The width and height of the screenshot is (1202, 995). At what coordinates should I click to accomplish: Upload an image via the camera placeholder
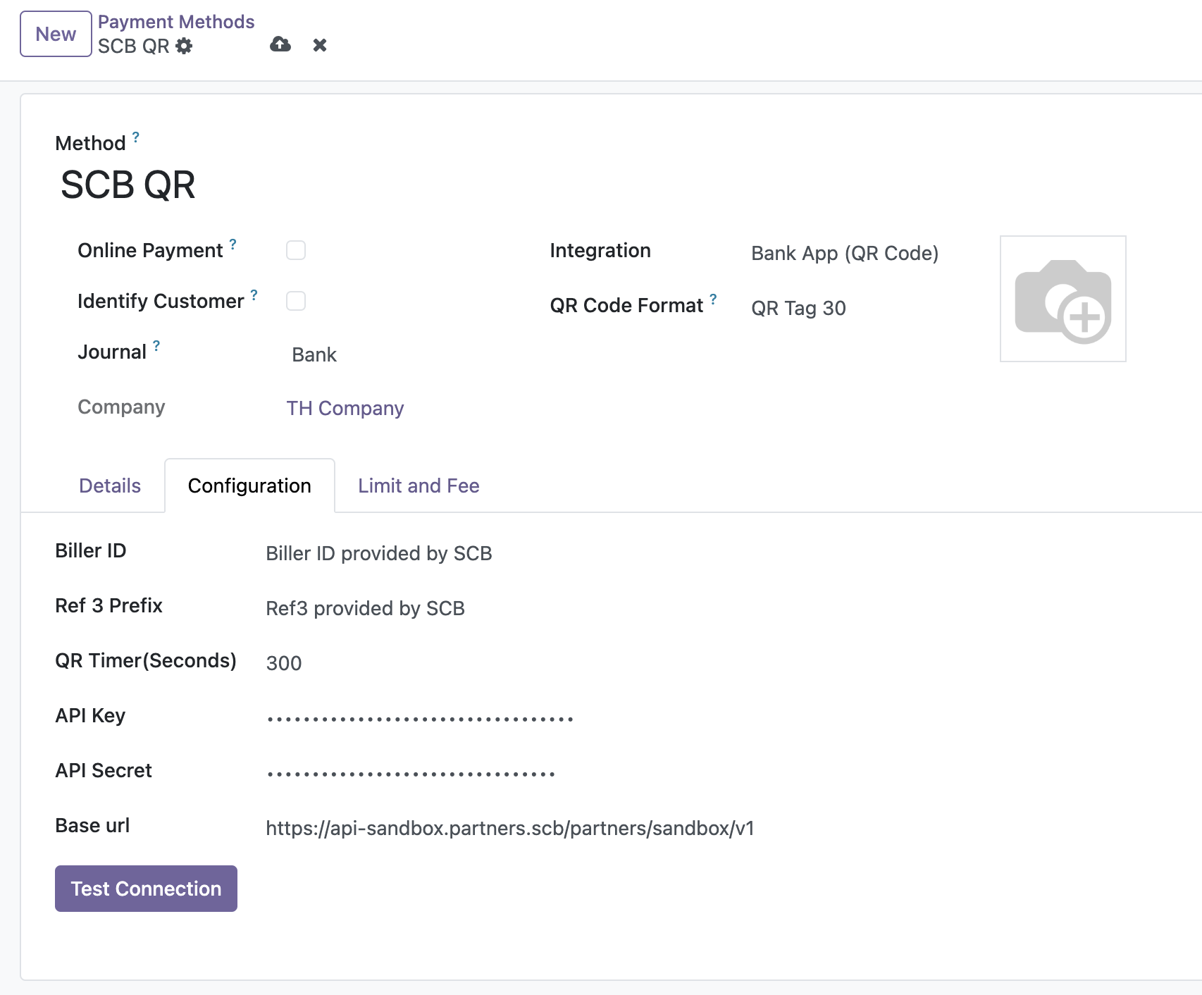(1062, 299)
